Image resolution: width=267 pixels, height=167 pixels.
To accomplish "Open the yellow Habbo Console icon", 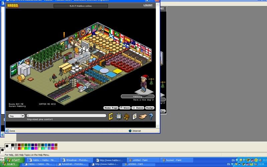I will (111, 117).
